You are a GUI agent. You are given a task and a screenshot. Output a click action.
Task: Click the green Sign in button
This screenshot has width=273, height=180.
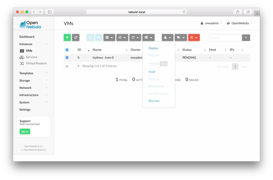coord(25,132)
